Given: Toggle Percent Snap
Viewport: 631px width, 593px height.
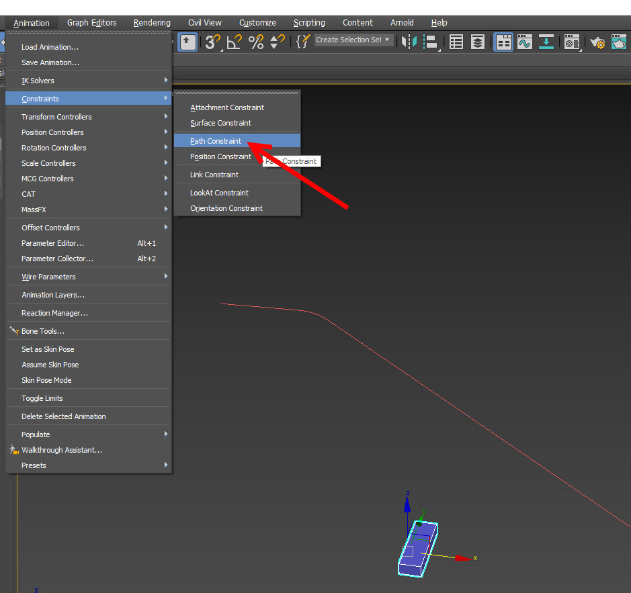Looking at the screenshot, I should coord(256,42).
